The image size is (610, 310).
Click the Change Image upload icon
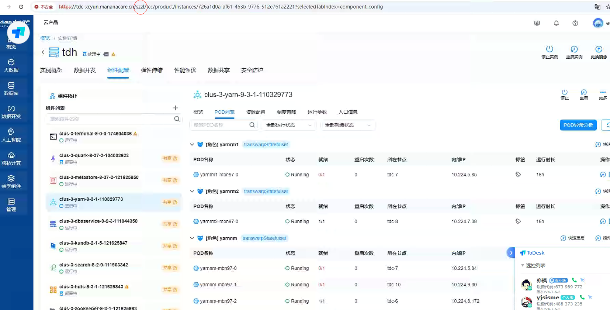599,49
